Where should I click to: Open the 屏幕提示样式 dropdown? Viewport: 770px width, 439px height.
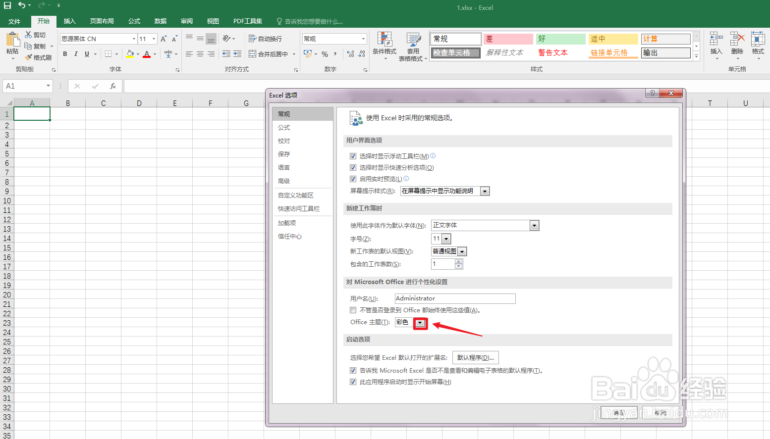tap(485, 191)
